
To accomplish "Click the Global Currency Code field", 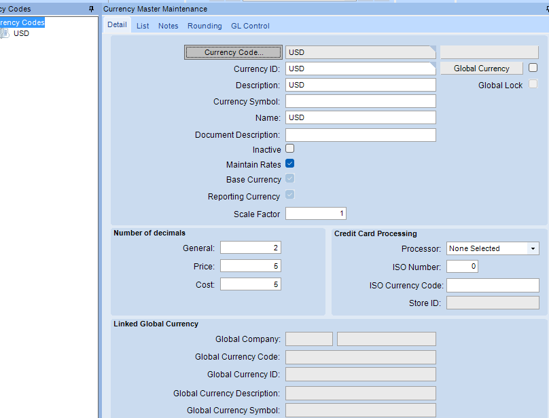I will 361,357.
